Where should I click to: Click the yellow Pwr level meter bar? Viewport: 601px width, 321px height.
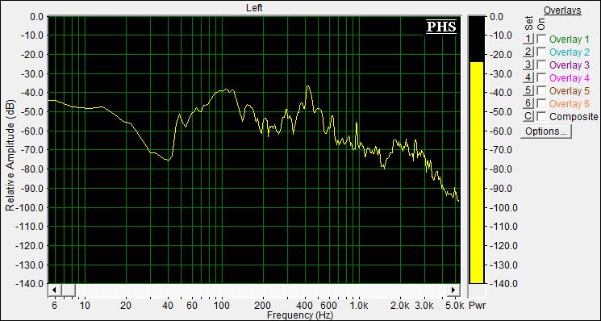point(477,173)
